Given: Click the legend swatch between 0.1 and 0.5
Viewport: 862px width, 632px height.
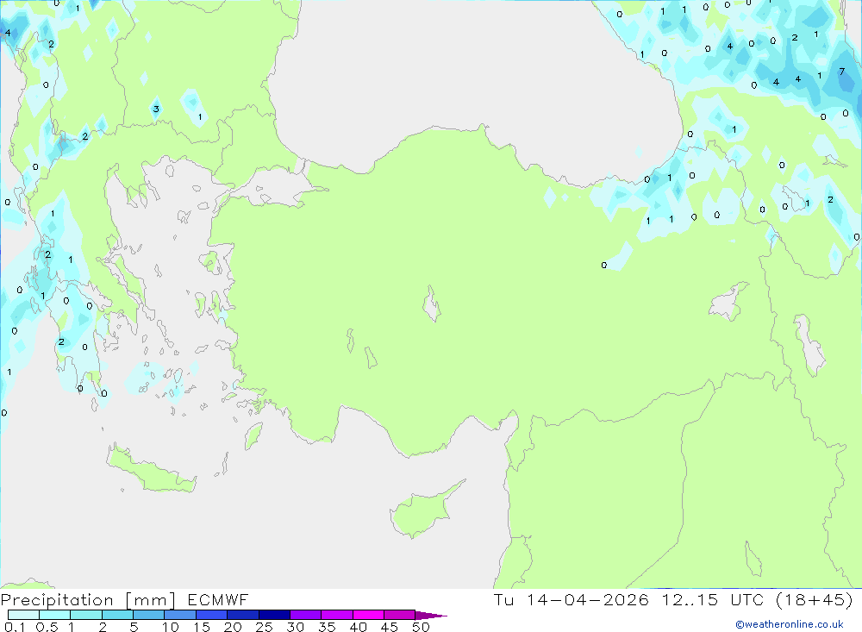Looking at the screenshot, I should coord(23,615).
